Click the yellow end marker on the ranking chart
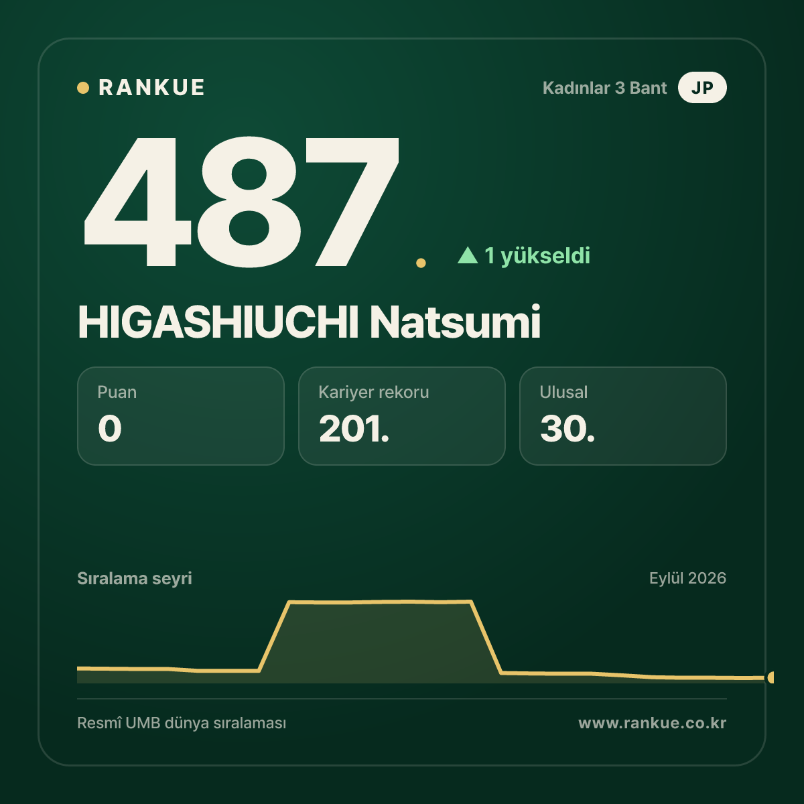This screenshot has height=804, width=804. pos(770,677)
